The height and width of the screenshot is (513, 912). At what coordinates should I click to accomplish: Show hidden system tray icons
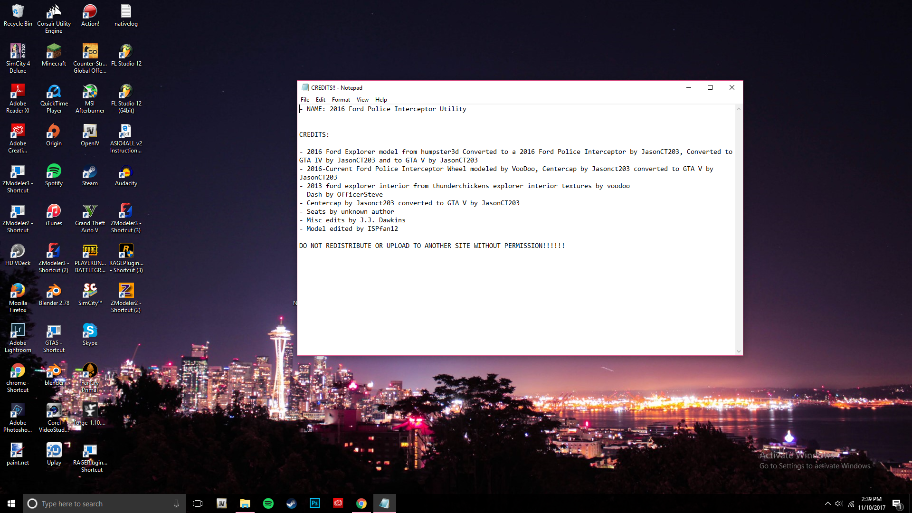pos(828,503)
